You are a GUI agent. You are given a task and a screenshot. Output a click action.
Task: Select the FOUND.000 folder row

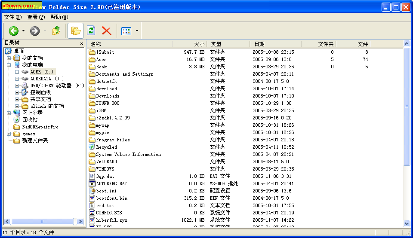(108, 104)
